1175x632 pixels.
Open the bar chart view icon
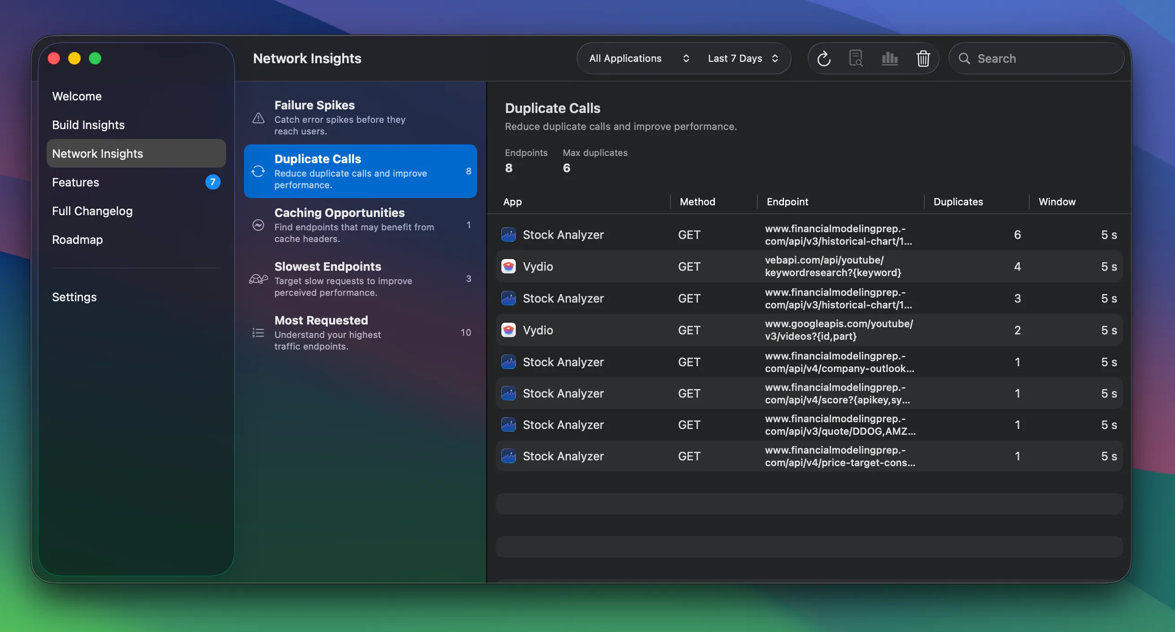tap(889, 58)
